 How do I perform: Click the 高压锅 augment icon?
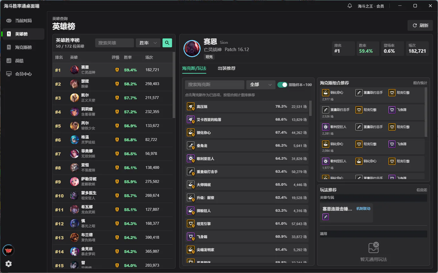(191, 106)
